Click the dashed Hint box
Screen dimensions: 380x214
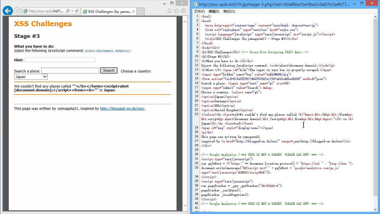60,60
